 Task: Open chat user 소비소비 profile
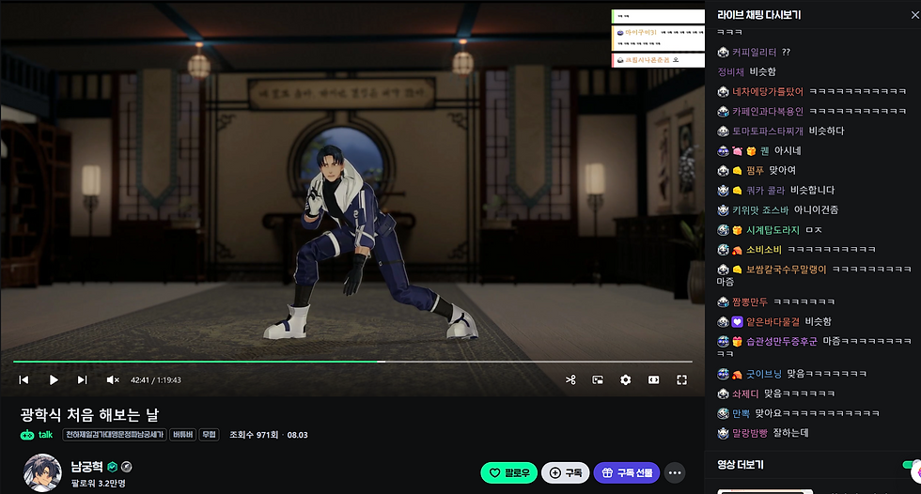tap(763, 249)
